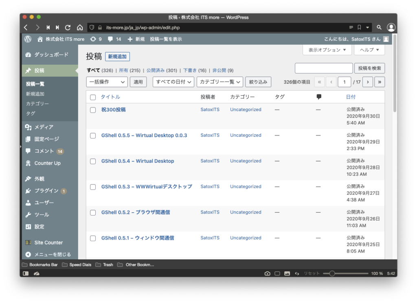Expand the すべての日付 date filter

(173, 82)
